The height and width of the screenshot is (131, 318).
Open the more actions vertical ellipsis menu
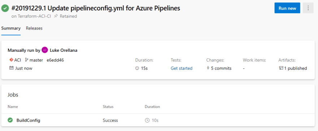click(308, 8)
